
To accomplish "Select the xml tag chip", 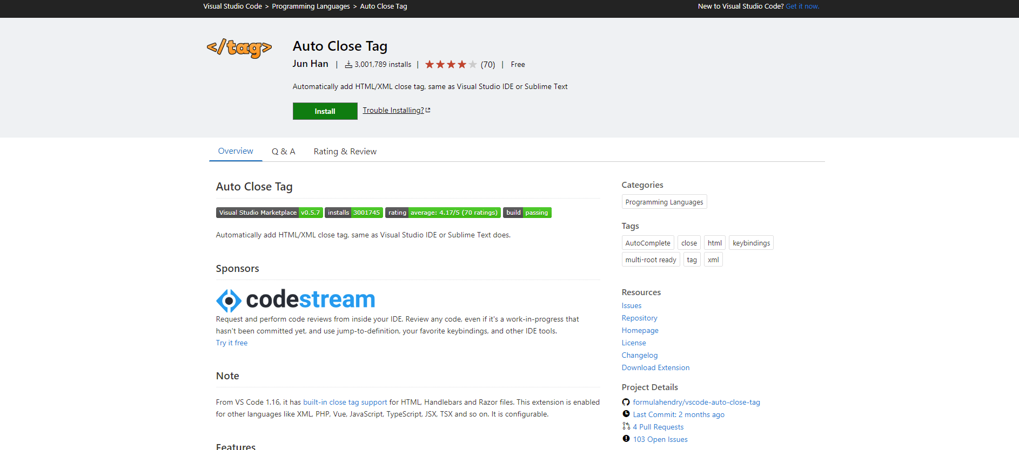I will point(713,260).
